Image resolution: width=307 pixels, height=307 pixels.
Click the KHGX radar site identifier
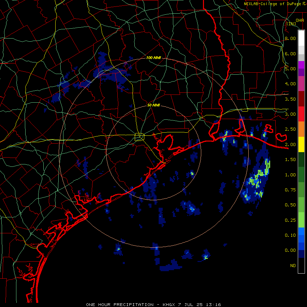point(169,305)
